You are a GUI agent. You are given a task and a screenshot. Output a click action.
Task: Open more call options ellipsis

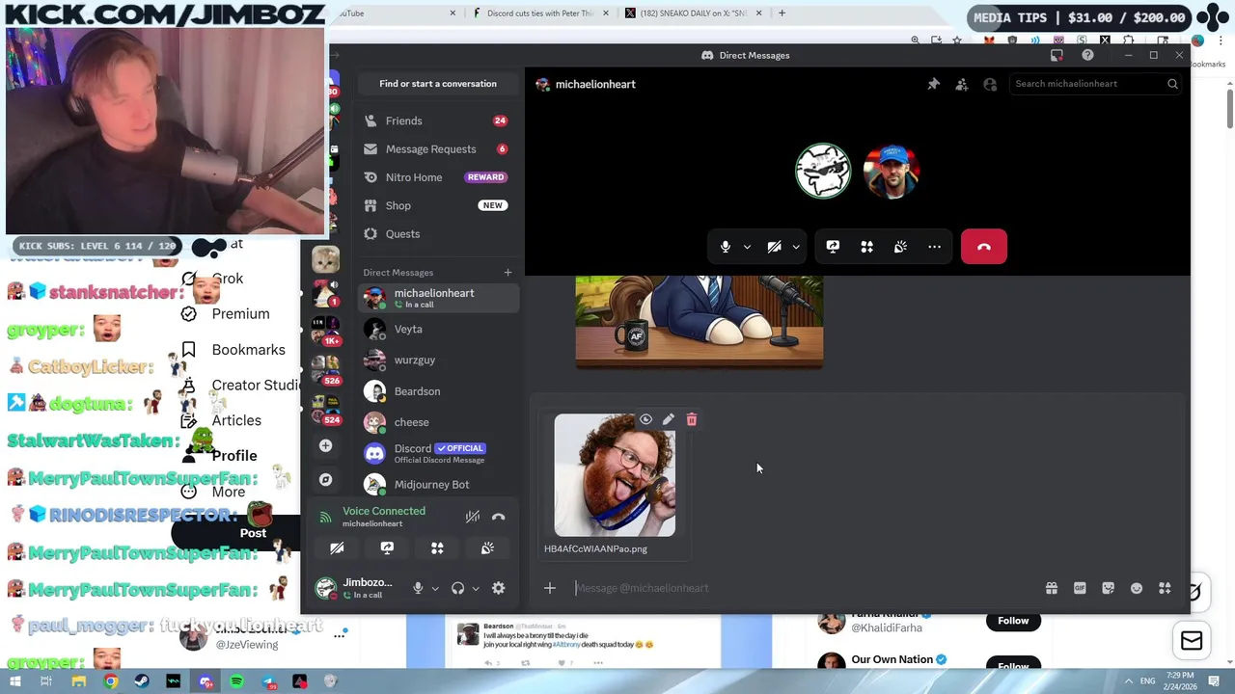pos(934,247)
